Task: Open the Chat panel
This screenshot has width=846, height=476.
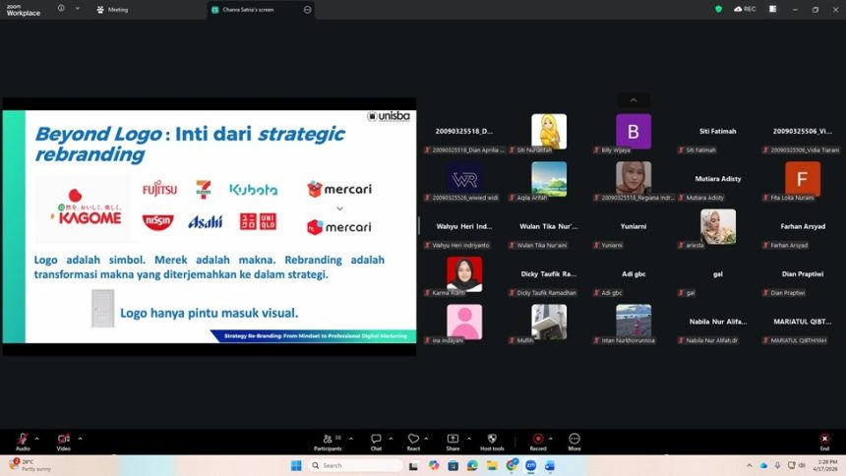Action: coord(376,442)
